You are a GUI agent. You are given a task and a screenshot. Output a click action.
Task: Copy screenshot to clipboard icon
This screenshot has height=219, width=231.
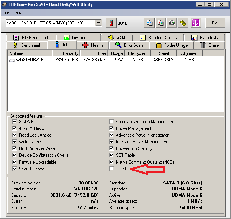click(160, 23)
